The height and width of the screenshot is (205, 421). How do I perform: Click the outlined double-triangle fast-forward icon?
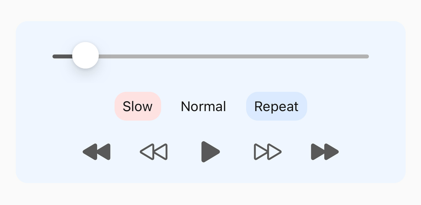tap(268, 152)
